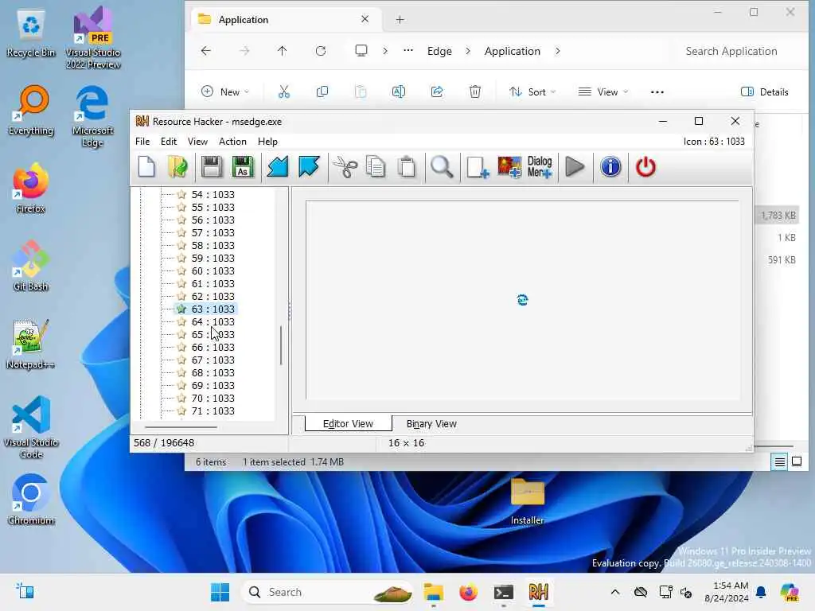
Task: Switch to details list view in File Explorer
Action: [780, 461]
